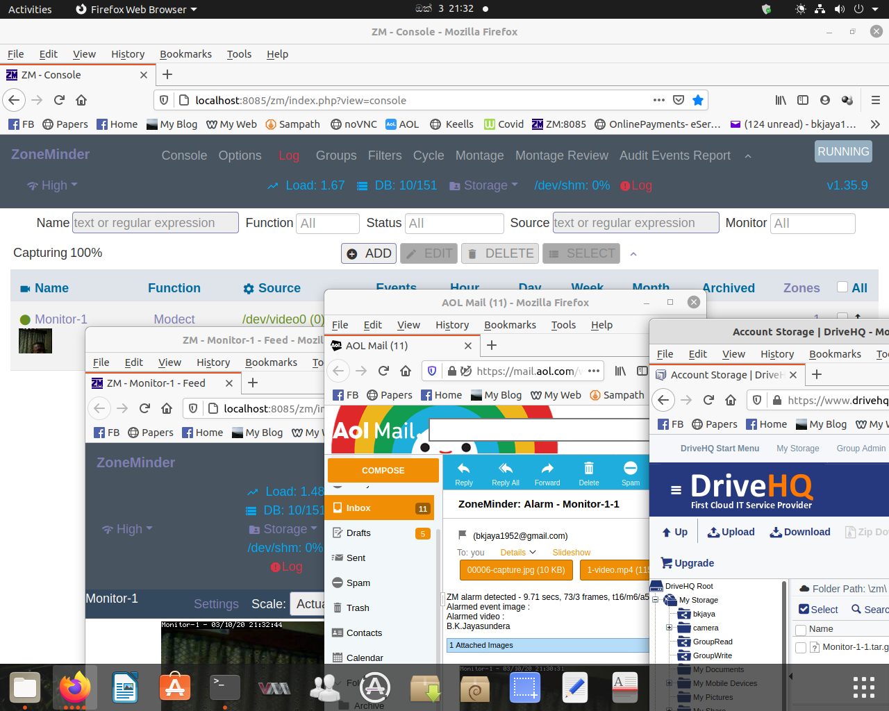
Task: Open the Files app from the dock
Action: coord(25,687)
